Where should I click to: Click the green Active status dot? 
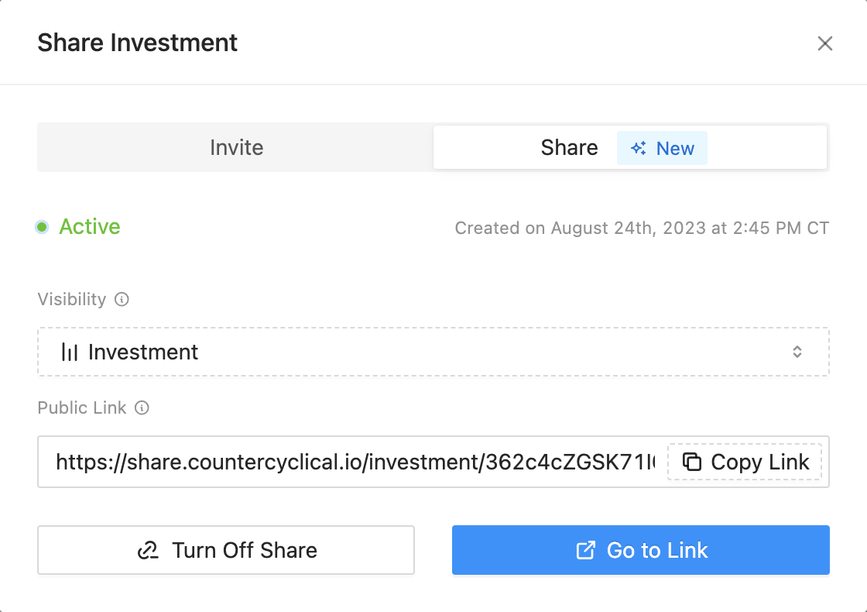click(43, 227)
